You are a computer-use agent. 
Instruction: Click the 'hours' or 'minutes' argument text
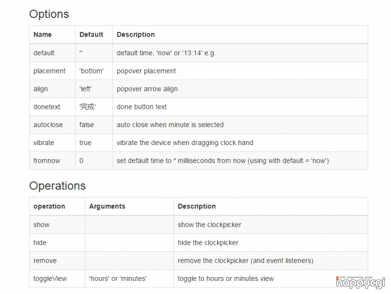point(118,279)
